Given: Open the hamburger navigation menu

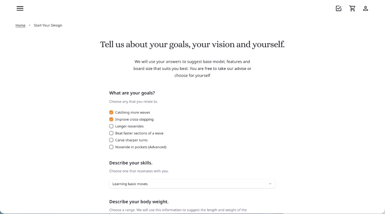Looking at the screenshot, I should tap(20, 8).
